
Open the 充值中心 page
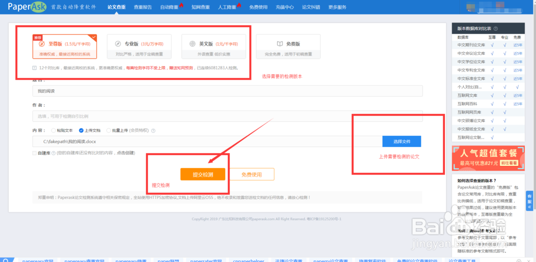[x=285, y=7]
